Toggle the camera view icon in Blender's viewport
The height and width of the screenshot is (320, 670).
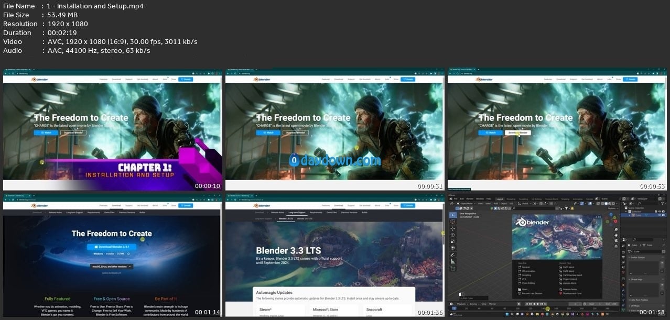(616, 241)
